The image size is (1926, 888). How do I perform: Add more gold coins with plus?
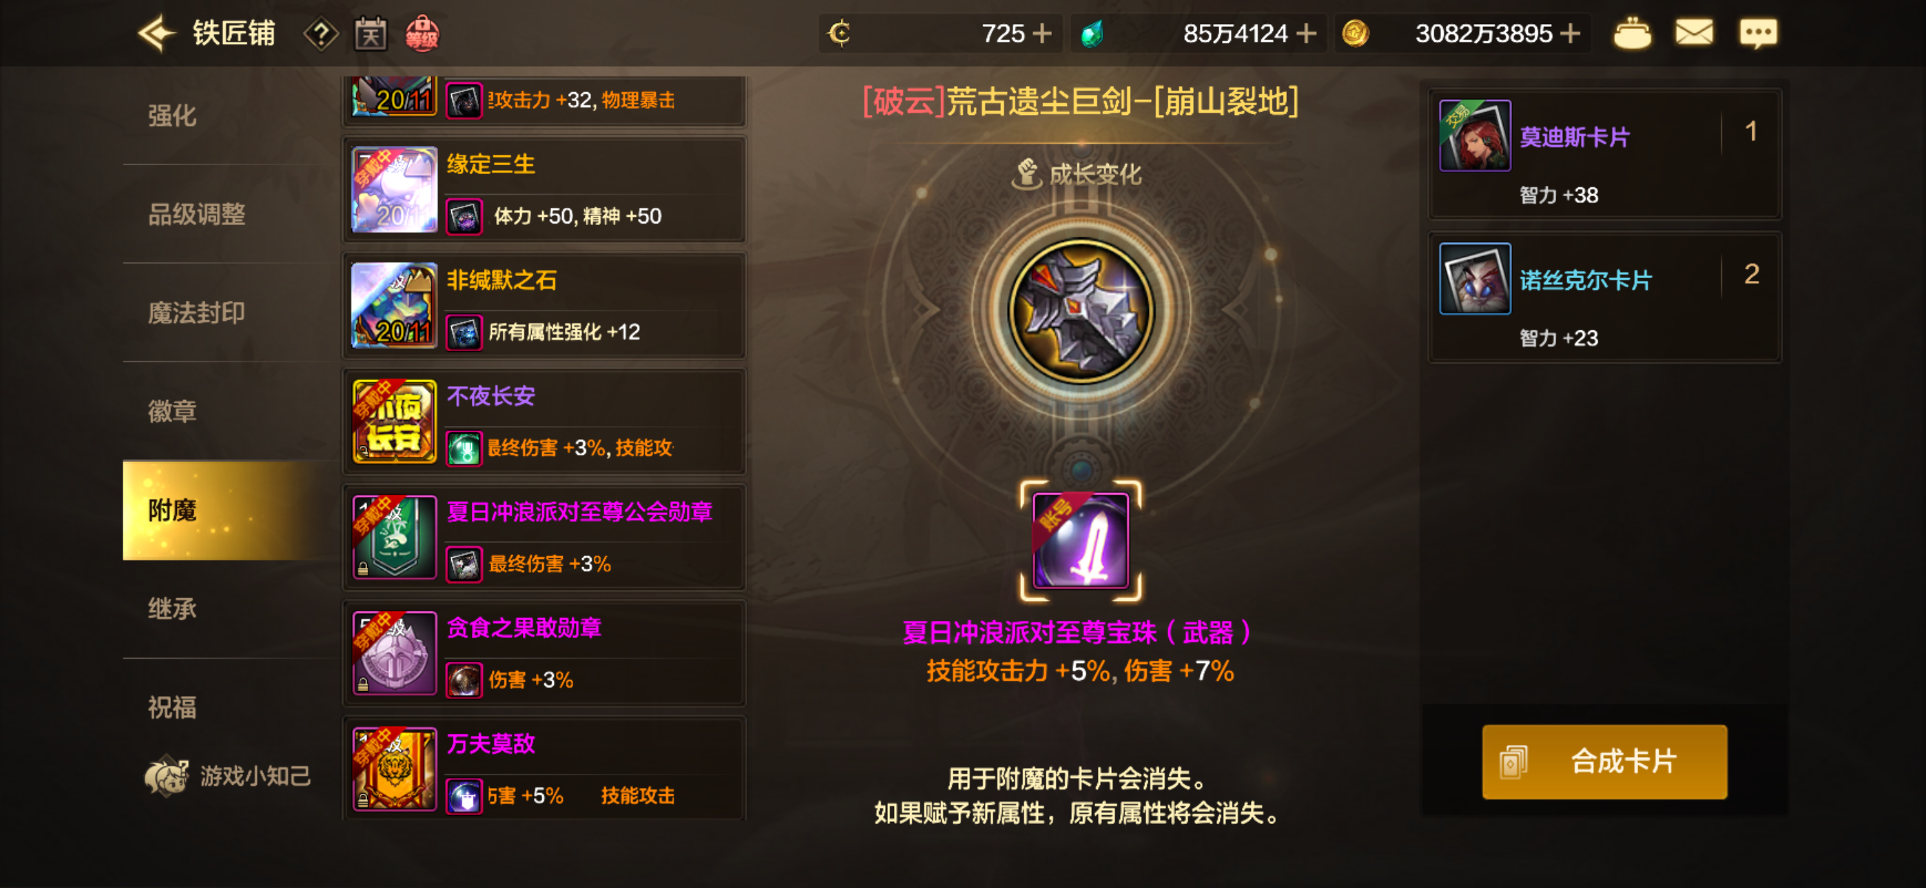[x=1570, y=34]
